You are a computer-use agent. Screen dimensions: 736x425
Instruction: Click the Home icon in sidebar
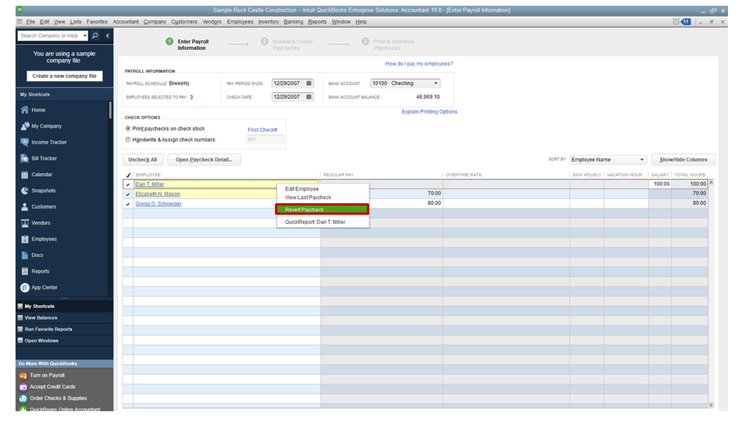pyautogui.click(x=24, y=110)
